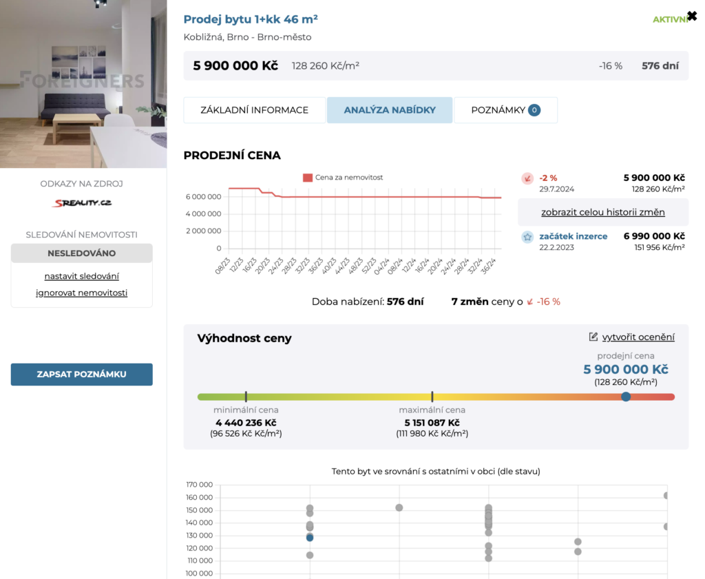Click the edit icon next to vytvořit ocenění

pos(593,337)
